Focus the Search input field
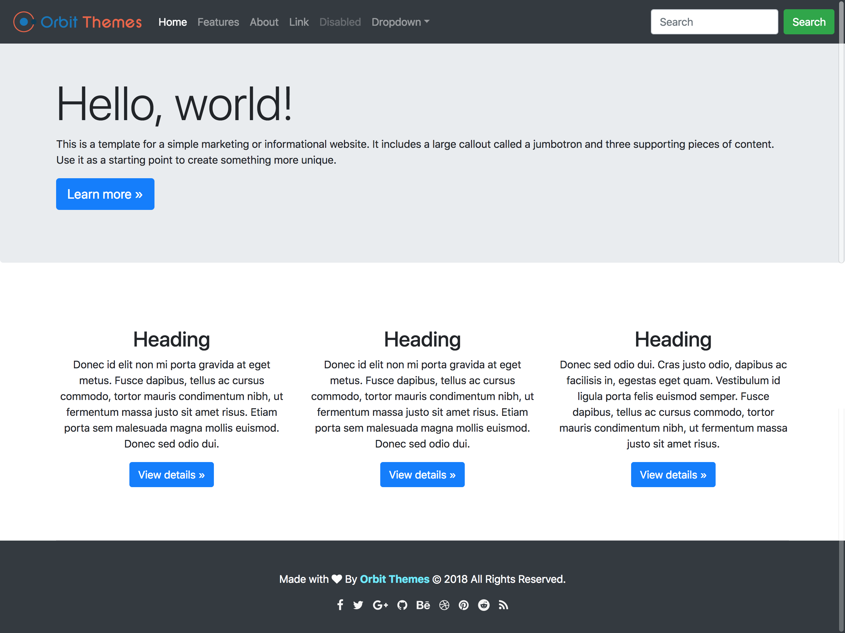The height and width of the screenshot is (633, 845). (714, 22)
